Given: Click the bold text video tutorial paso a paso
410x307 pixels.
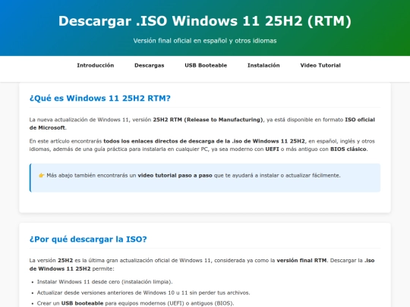Looking at the screenshot, I should [175, 175].
